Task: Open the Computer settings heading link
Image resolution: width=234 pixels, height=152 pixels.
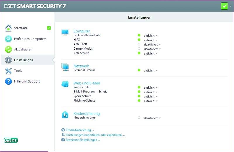Action: (x=82, y=31)
